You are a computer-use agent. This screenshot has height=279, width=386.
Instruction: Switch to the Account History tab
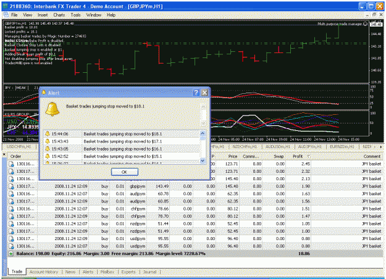44,272
